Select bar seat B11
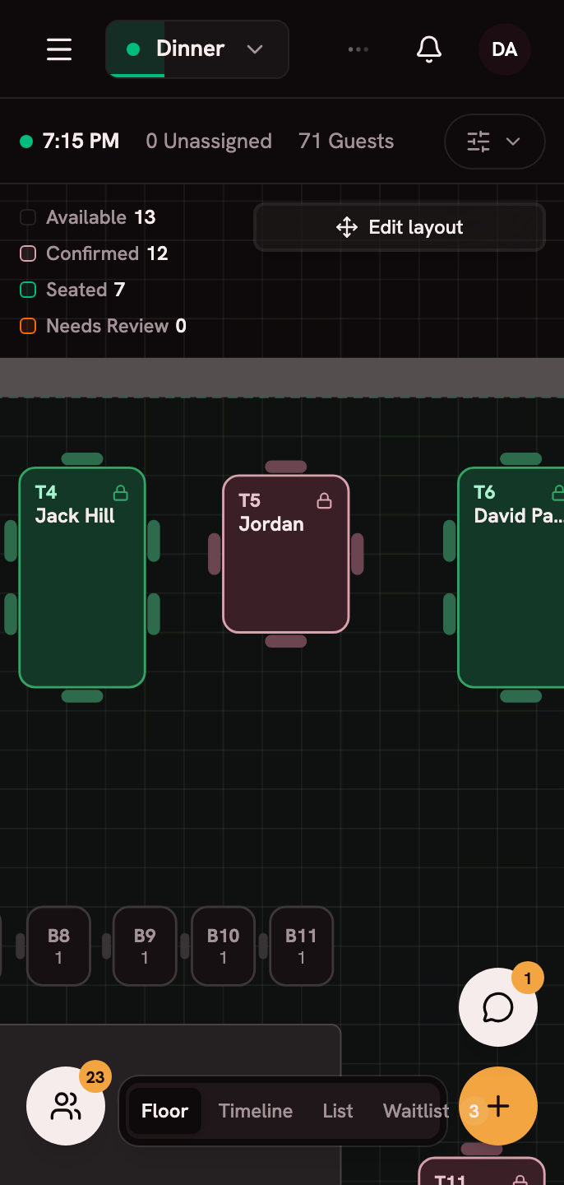Image resolution: width=564 pixels, height=1185 pixels. [301, 946]
